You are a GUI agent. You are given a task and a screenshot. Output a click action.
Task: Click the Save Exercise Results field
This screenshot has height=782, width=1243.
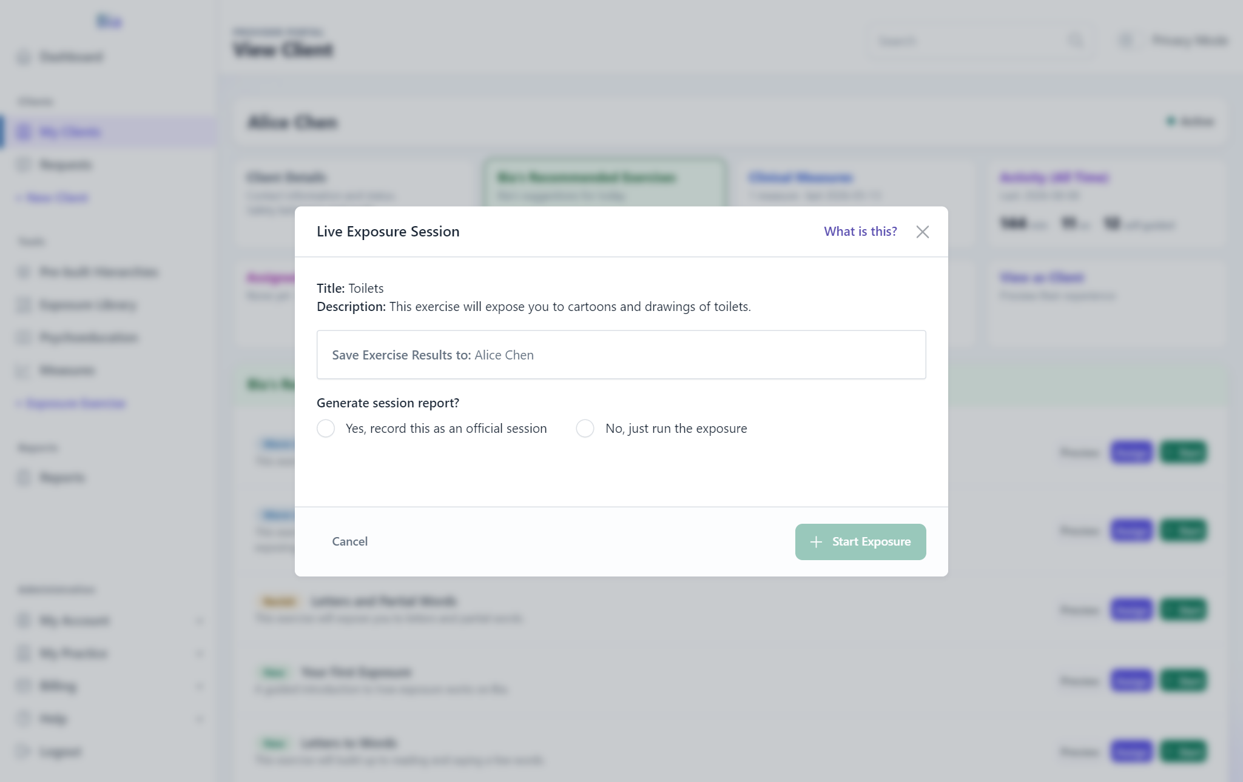621,355
